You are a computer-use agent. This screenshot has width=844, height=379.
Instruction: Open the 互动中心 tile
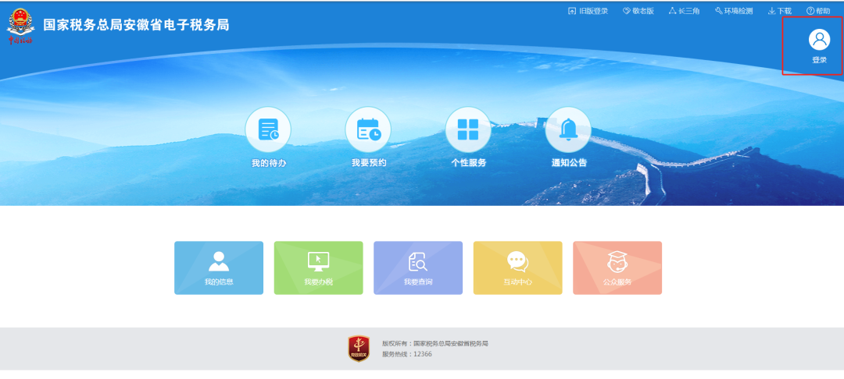(x=517, y=268)
